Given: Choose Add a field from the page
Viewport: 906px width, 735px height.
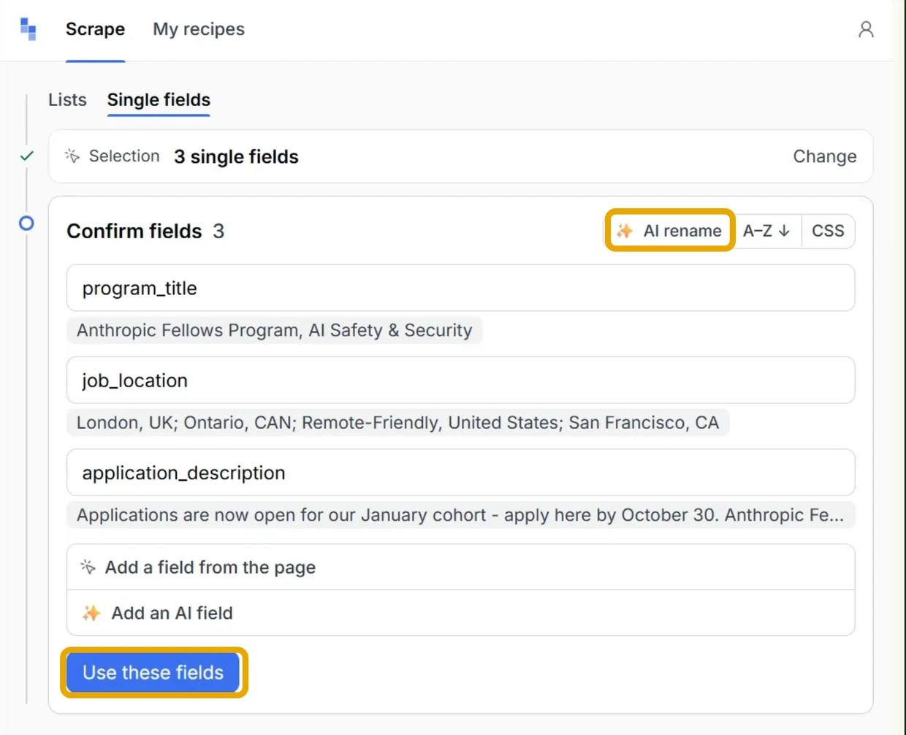Looking at the screenshot, I should pyautogui.click(x=460, y=567).
